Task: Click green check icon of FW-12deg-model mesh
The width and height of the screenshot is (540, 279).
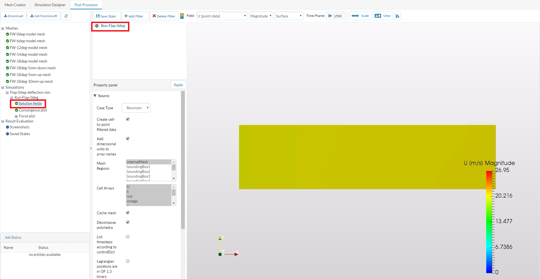Action: [x=7, y=48]
